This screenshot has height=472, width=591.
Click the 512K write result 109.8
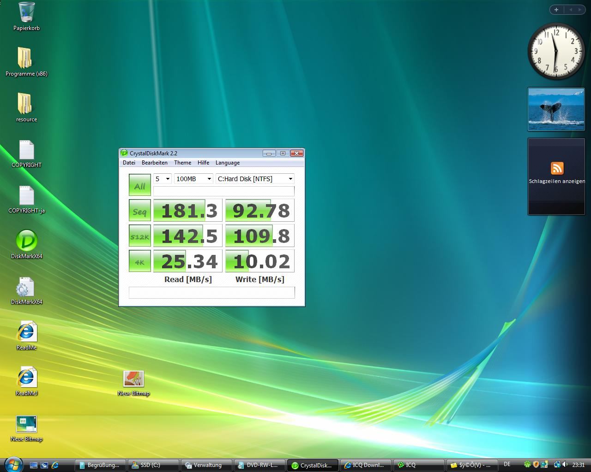[x=260, y=236]
